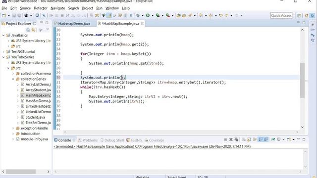Toggle Skip All Breakpoints toolbar button
317x178 pixels.
(44, 15)
